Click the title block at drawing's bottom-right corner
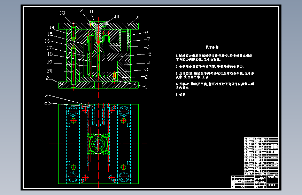The width and height of the screenshot is (302, 195). click(x=255, y=182)
